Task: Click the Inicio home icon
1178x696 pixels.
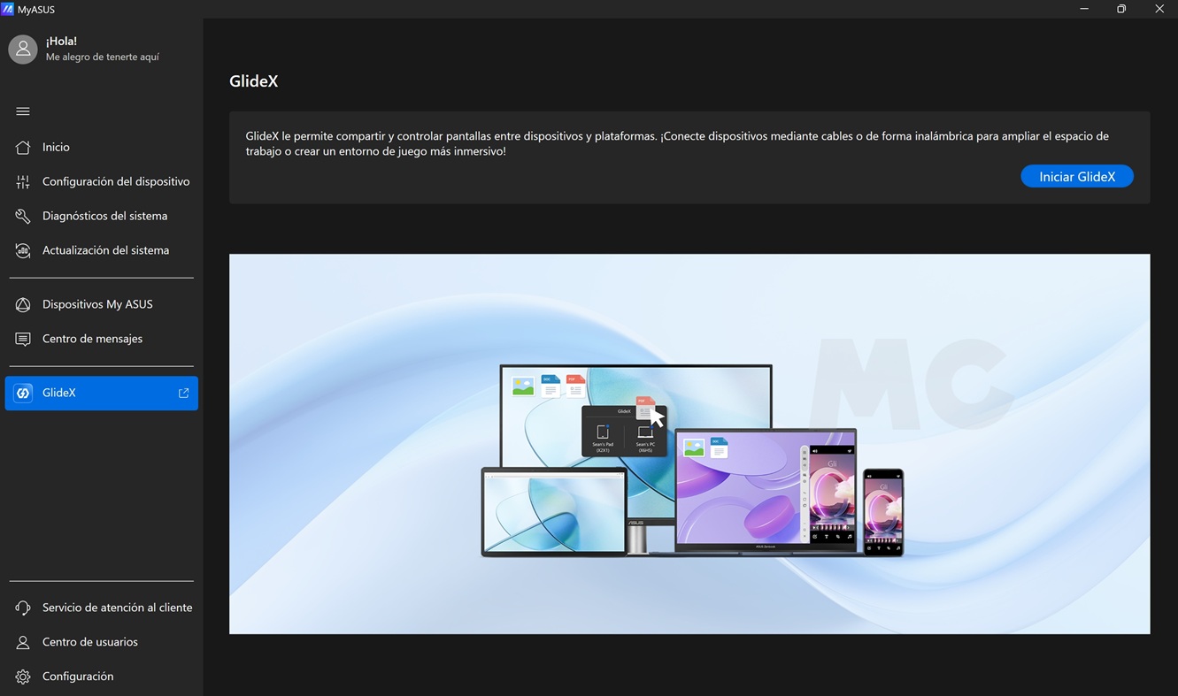Action: pos(23,148)
